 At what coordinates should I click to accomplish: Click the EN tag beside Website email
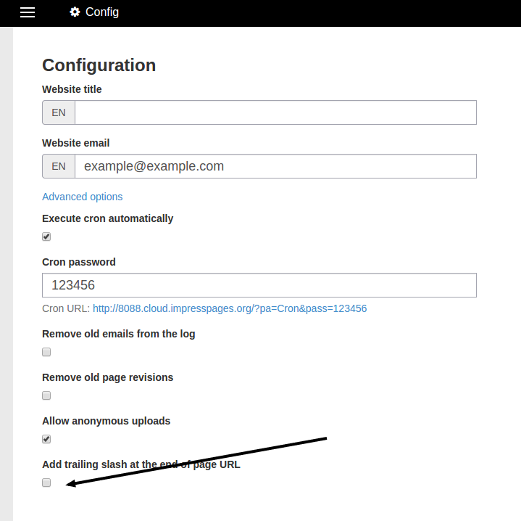click(x=59, y=166)
